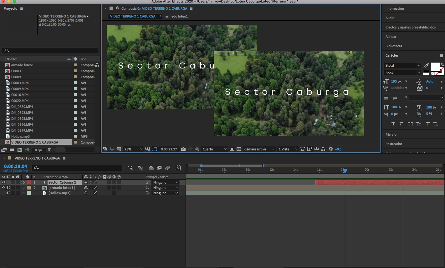Click the interpret footage icon

(4, 150)
